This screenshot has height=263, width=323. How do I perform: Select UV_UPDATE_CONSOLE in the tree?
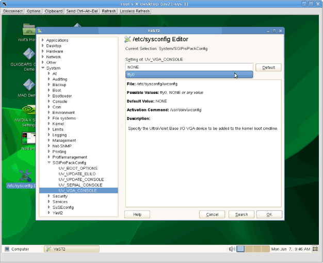[81, 179]
